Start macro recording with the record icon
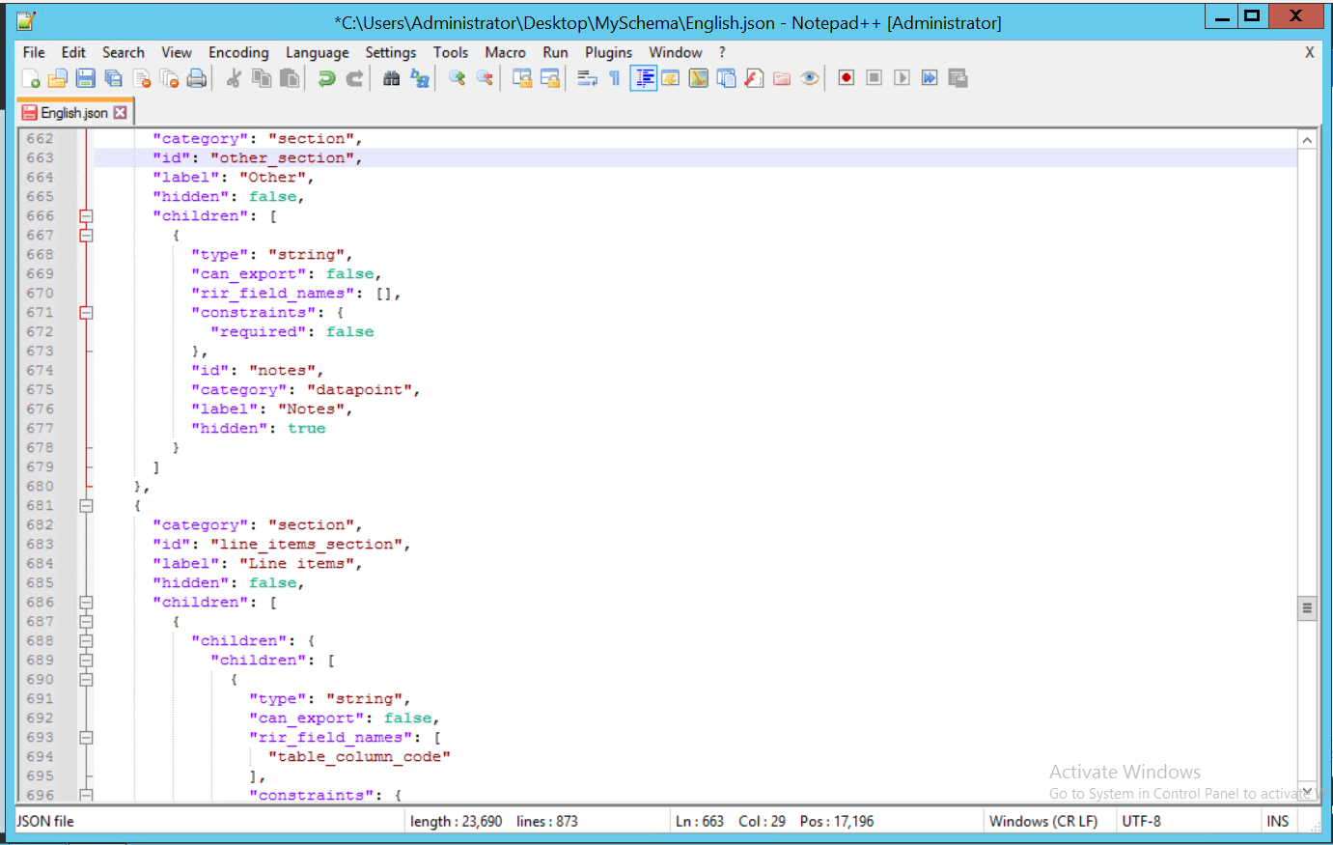Image resolution: width=1333 pixels, height=845 pixels. pos(846,77)
